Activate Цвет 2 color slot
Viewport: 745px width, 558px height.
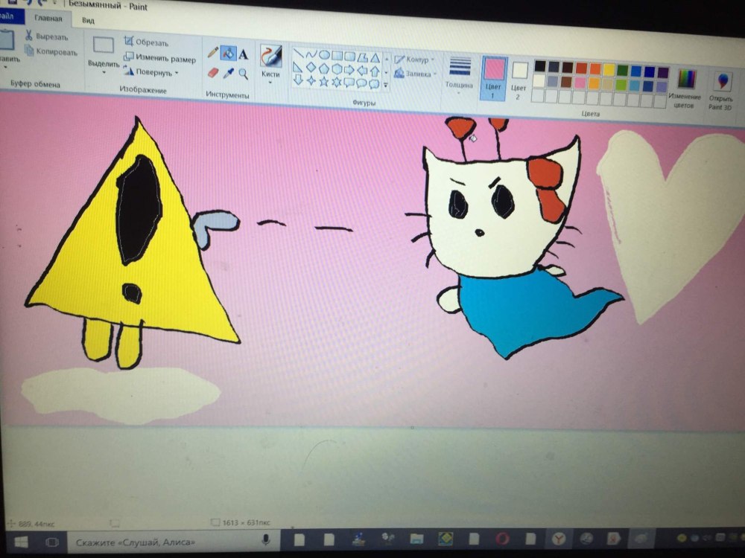[x=519, y=80]
